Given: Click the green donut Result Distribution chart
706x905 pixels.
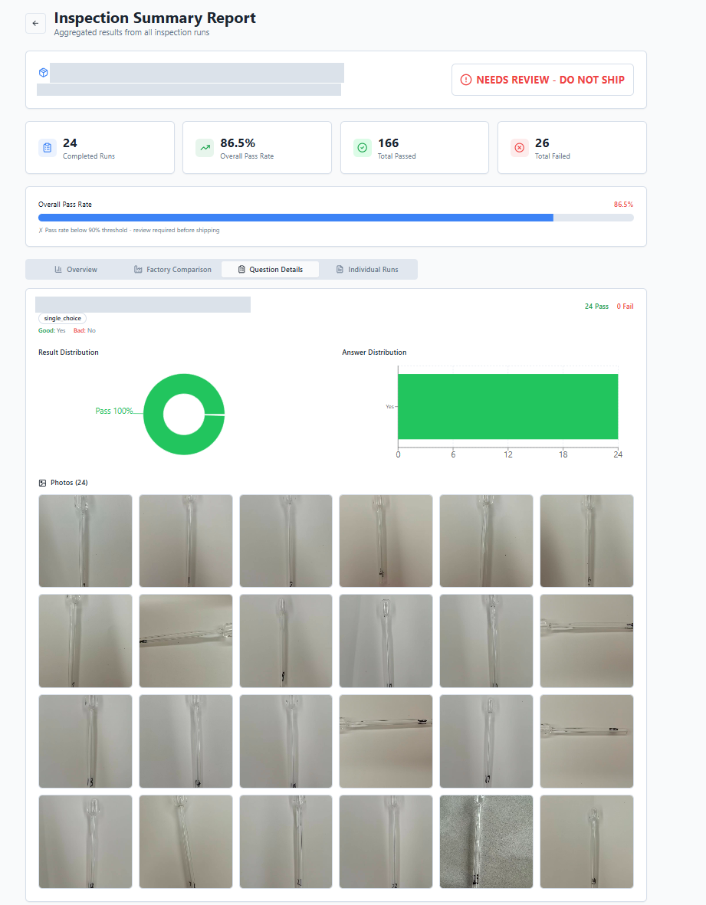Looking at the screenshot, I should pyautogui.click(x=183, y=415).
